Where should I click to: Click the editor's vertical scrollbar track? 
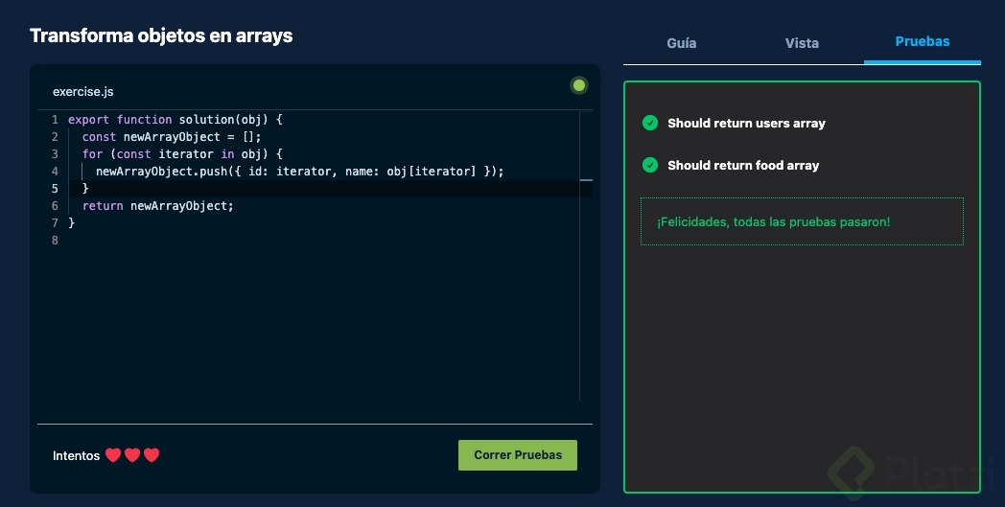586,288
